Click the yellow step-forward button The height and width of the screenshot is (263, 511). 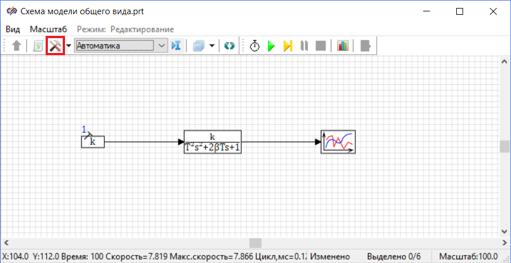pos(287,46)
